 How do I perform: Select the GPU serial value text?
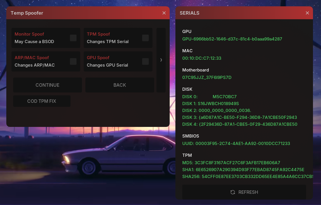point(232,39)
